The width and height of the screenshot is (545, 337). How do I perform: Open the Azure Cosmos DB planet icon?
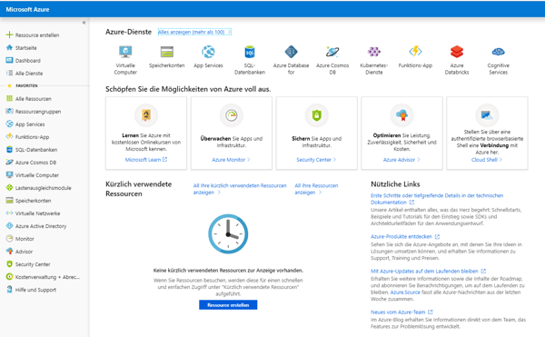click(x=332, y=52)
